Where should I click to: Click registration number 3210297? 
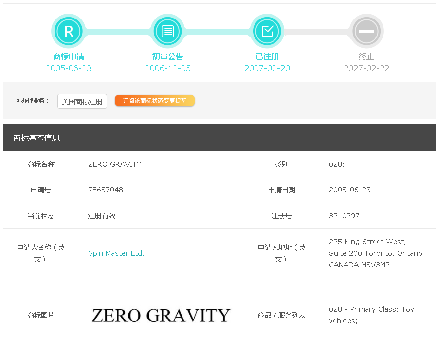tap(344, 216)
